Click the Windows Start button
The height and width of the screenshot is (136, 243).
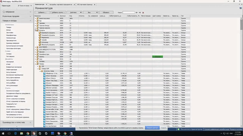pos(3,133)
